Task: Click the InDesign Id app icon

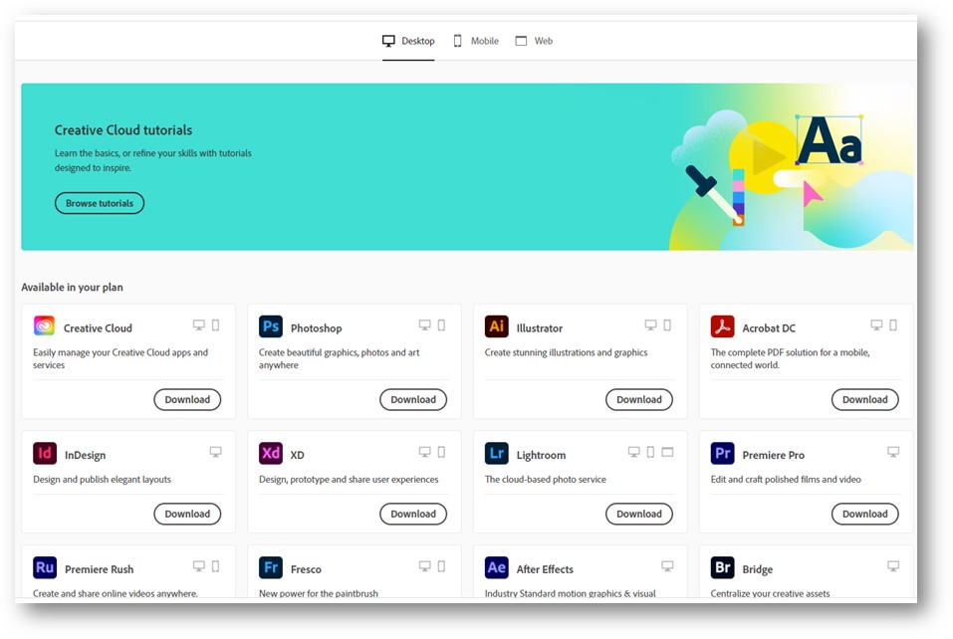Action: 45,452
